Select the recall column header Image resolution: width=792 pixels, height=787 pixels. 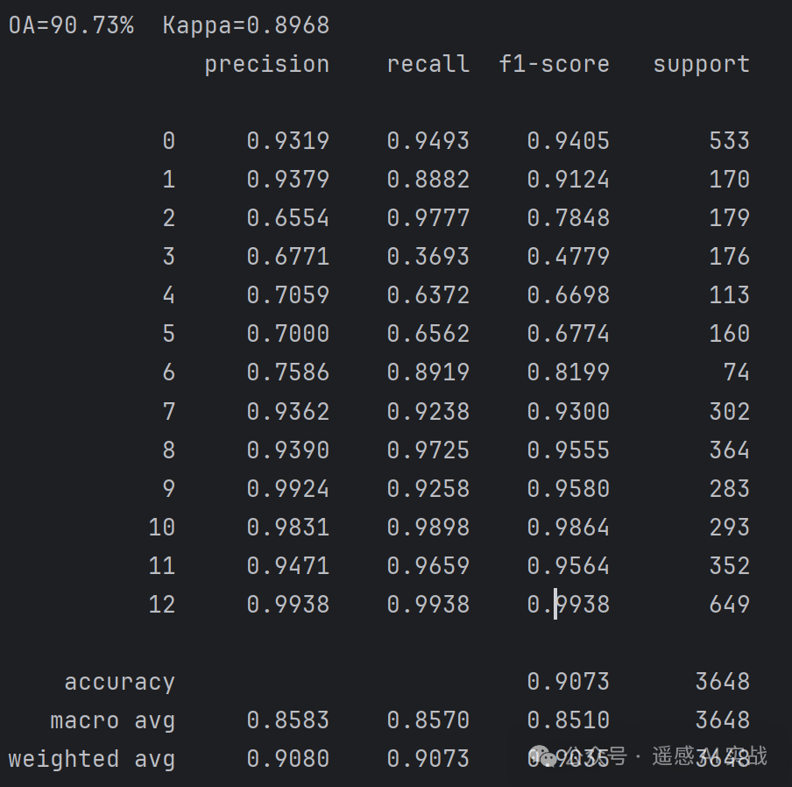pos(428,64)
